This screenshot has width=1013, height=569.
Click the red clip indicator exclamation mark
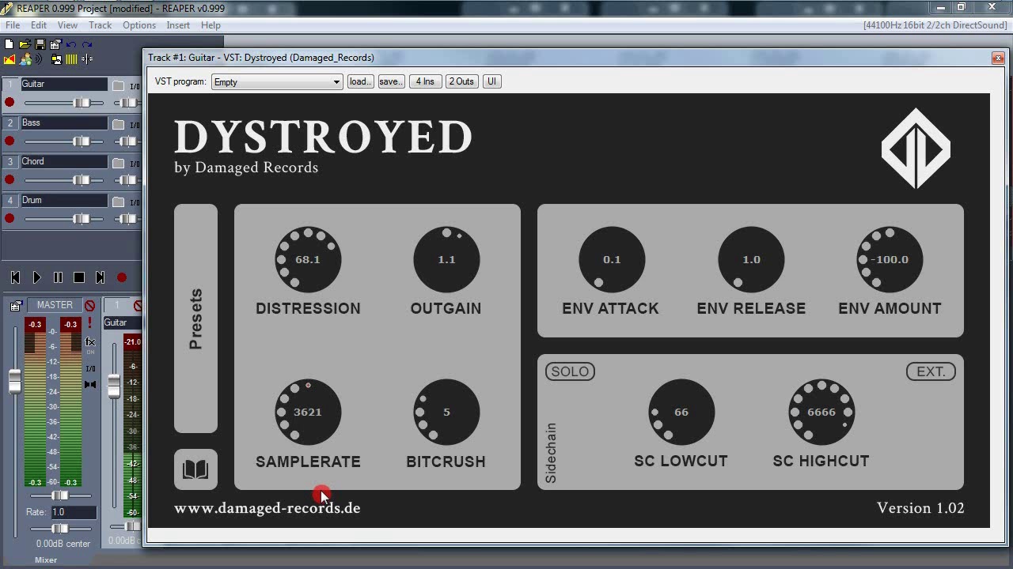coord(89,322)
